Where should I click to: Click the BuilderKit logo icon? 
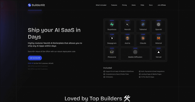pyautogui.click(x=29, y=5)
